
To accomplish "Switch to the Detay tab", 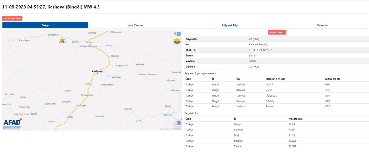I will tap(45, 25).
